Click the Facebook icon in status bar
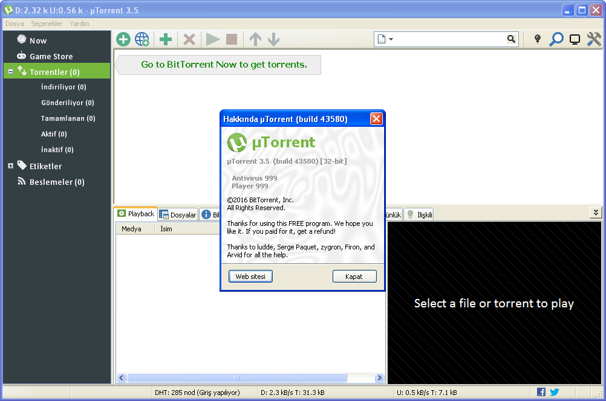 point(541,392)
